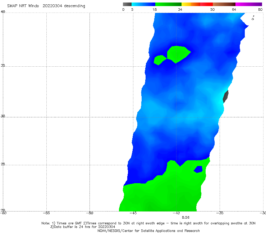Click the '8:56' swath time label
266x233 pixels.
(x=185, y=218)
